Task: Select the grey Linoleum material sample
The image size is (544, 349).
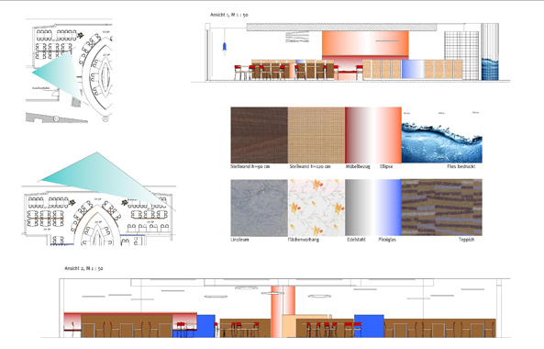Action: [260, 208]
